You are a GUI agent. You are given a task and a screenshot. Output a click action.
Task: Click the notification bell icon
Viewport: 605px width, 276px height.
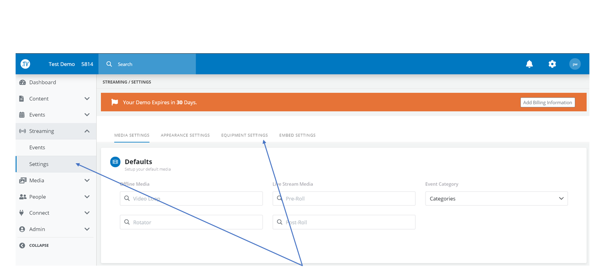[529, 64]
